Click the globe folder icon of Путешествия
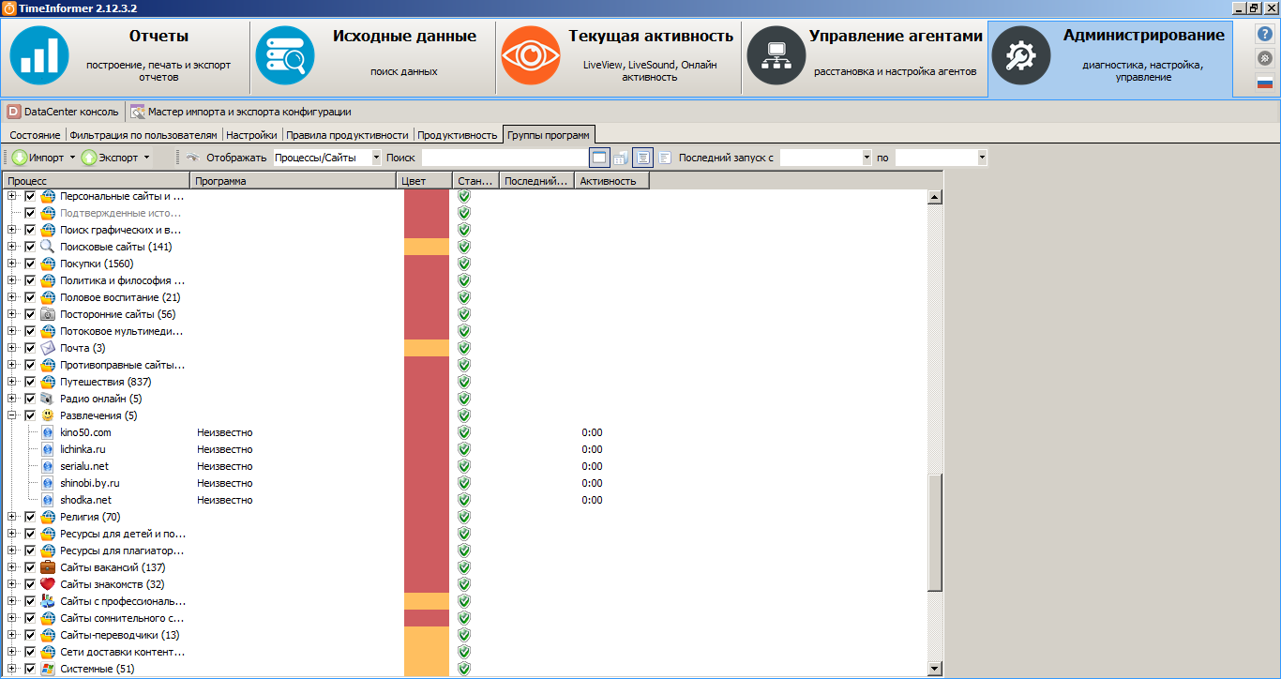The height and width of the screenshot is (679, 1281). tap(48, 382)
